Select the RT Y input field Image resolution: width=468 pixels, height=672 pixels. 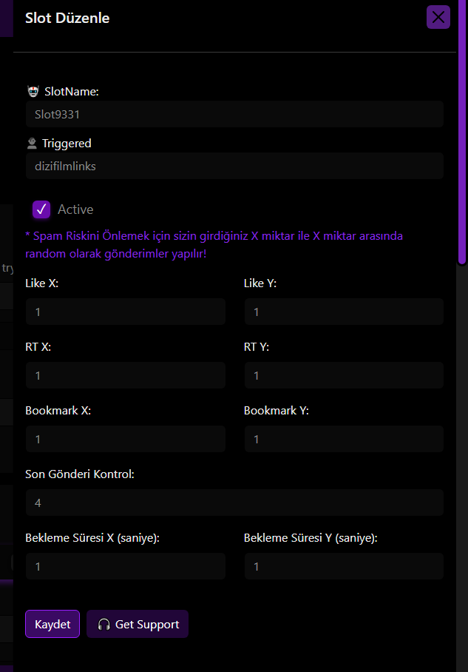[344, 375]
